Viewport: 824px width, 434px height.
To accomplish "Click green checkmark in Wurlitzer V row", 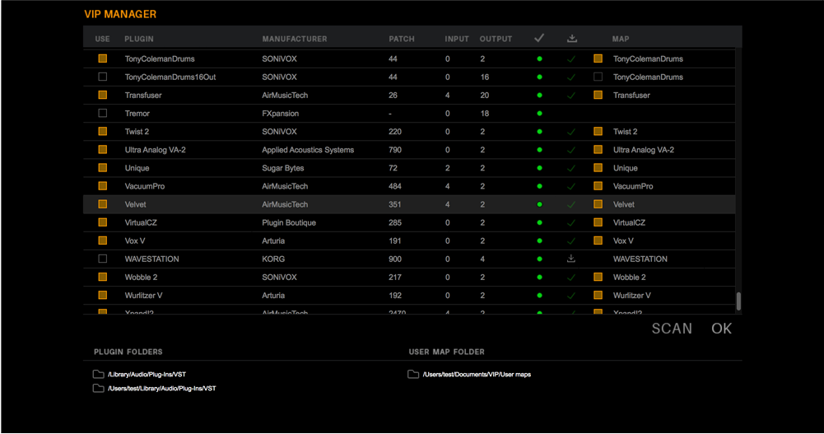I will click(x=571, y=296).
